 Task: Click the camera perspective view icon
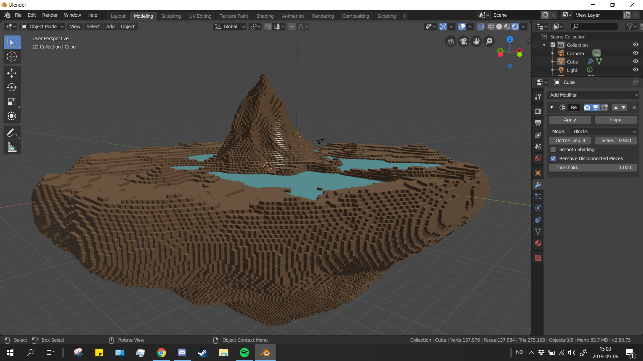click(x=462, y=40)
